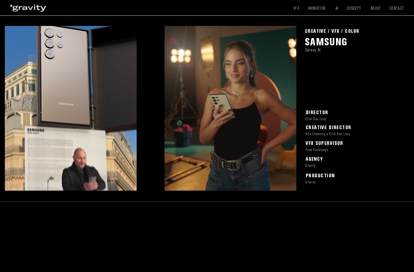
Task: Click the CREATIVE / VFX / COLOR heading
Action: tap(332, 31)
